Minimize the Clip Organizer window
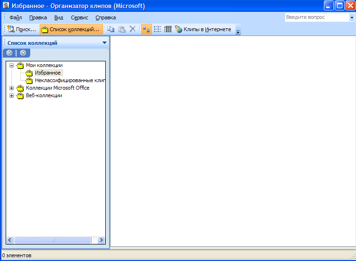The image size is (356, 261). click(x=329, y=6)
